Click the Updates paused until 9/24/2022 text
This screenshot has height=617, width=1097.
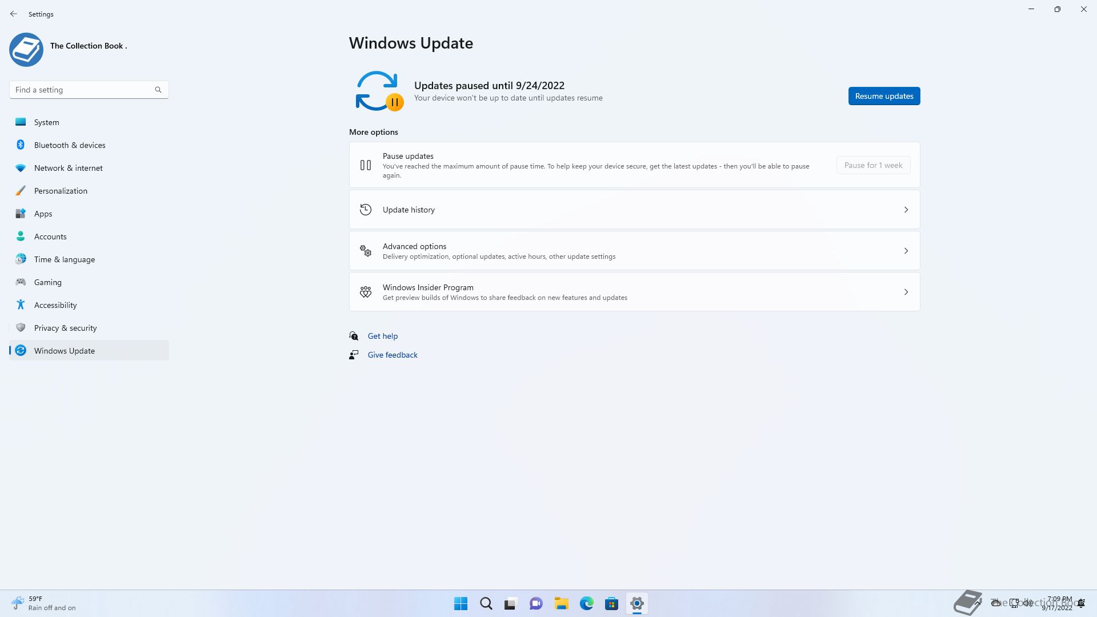489,85
